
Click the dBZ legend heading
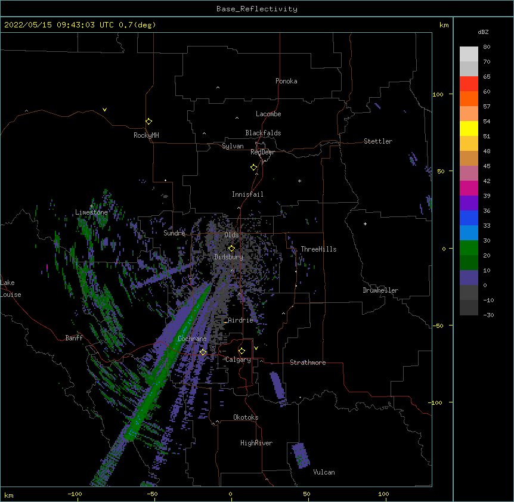(483, 32)
